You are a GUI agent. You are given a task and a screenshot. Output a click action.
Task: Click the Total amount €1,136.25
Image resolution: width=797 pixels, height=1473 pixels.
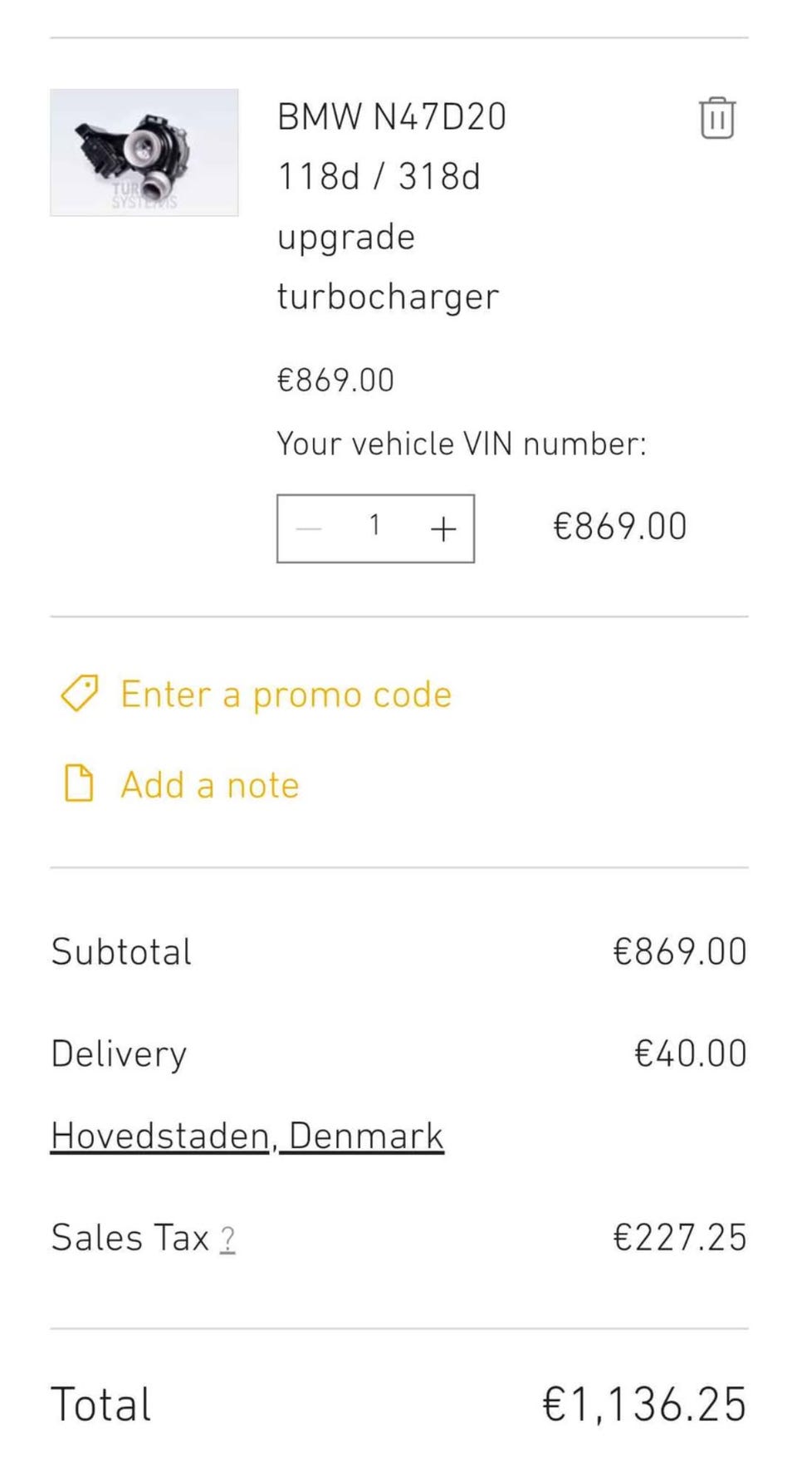644,1404
